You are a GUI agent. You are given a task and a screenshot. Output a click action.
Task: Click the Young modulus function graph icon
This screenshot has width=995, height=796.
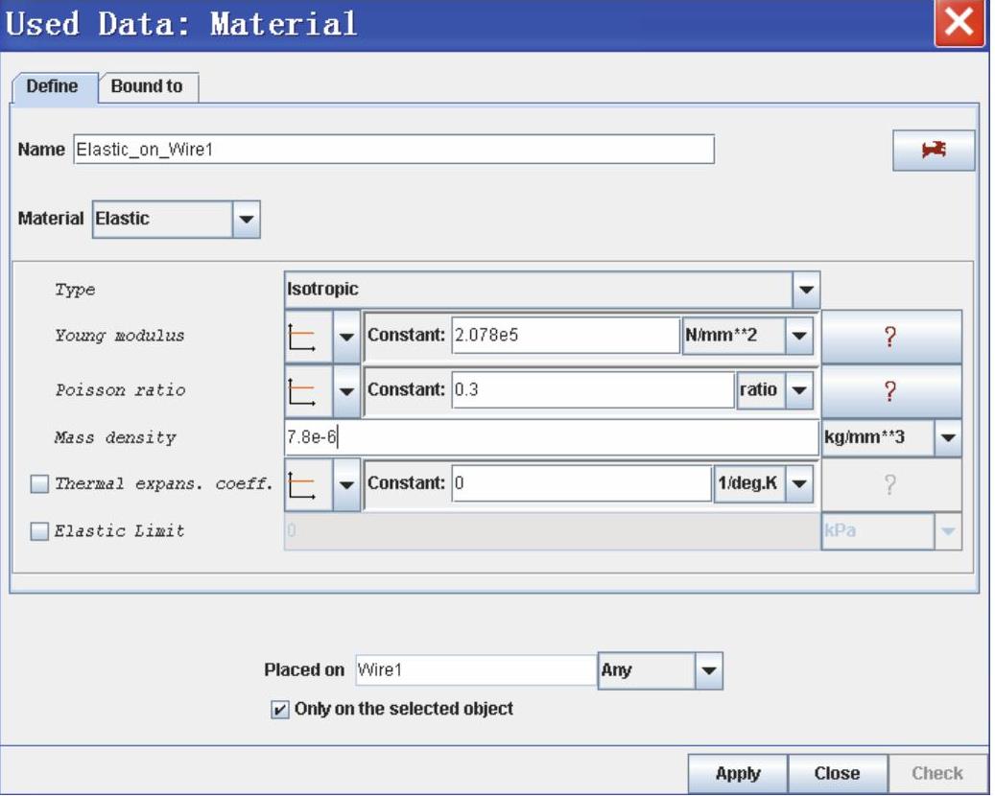pos(303,337)
